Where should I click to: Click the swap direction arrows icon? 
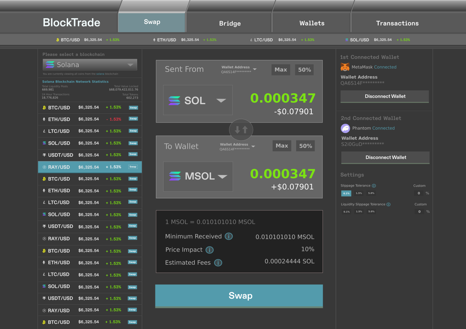click(x=241, y=130)
